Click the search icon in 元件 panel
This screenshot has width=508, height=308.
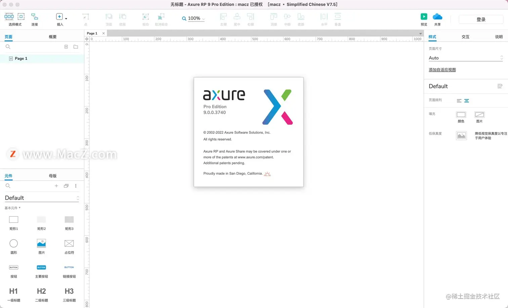[x=8, y=186]
